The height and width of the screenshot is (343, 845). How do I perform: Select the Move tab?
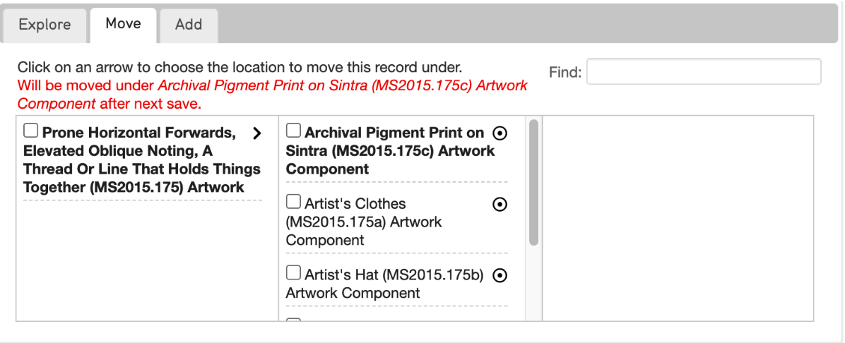point(124,25)
